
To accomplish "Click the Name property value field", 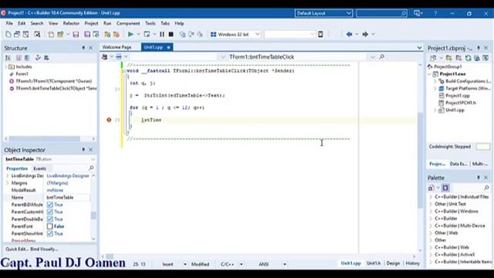I will click(68, 198).
